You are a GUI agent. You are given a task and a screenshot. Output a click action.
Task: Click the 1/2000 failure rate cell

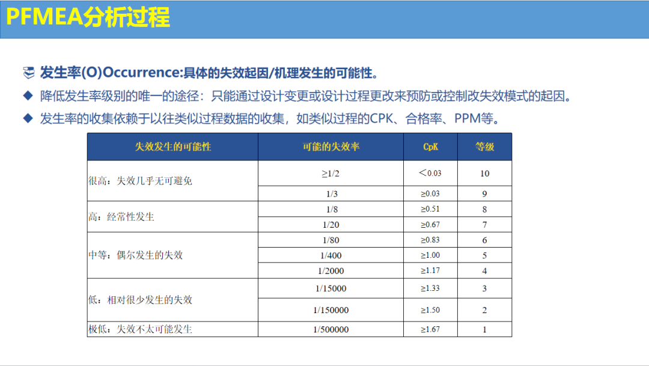coord(331,270)
